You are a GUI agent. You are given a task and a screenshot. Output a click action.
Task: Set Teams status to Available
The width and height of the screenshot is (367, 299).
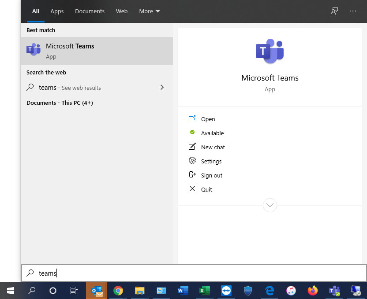[212, 133]
